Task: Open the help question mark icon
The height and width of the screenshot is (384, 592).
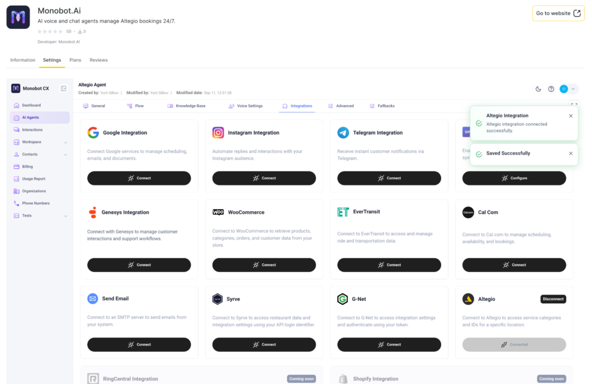Action: click(x=551, y=89)
